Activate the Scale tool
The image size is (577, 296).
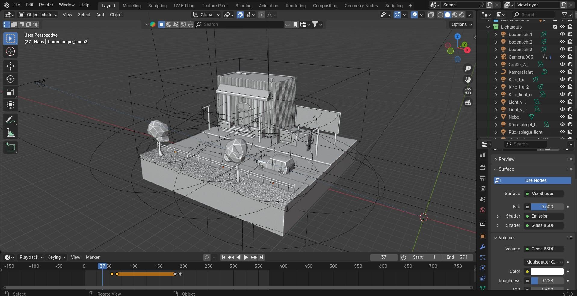(11, 92)
